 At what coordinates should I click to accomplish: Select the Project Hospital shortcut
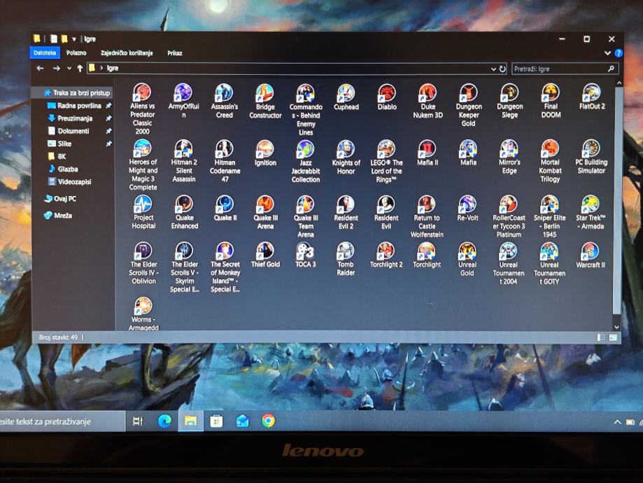143,212
